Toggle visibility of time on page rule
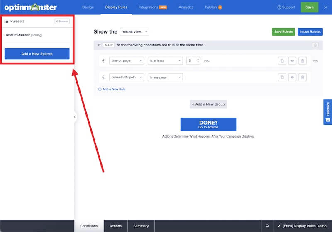The width and height of the screenshot is (332, 232). tap(293, 61)
